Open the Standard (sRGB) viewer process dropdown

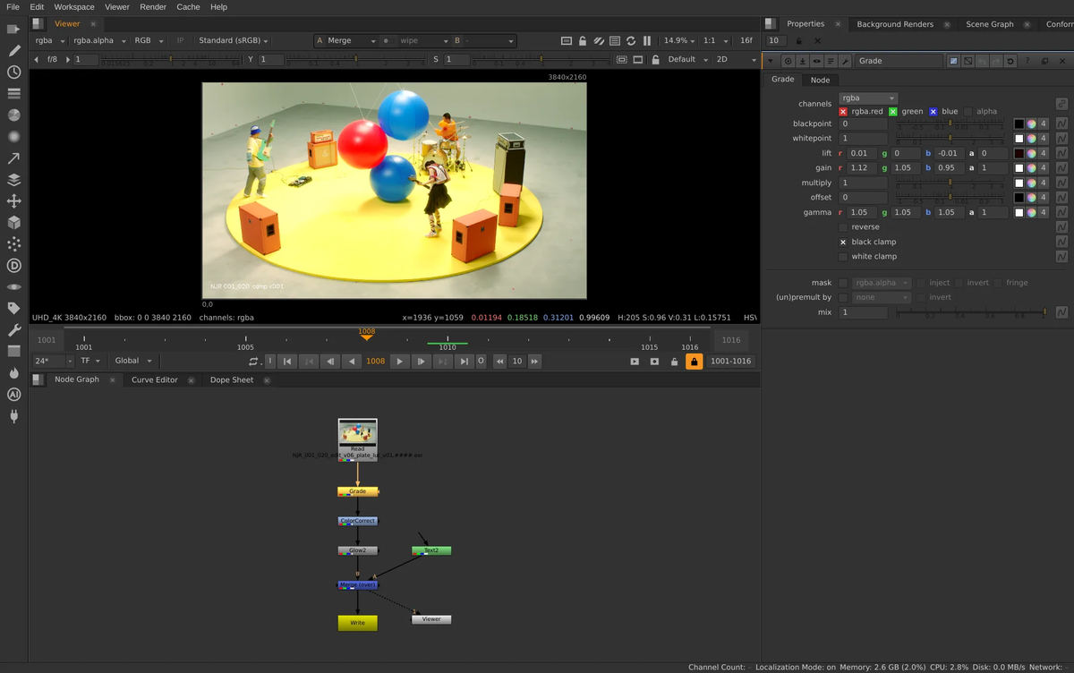point(234,41)
